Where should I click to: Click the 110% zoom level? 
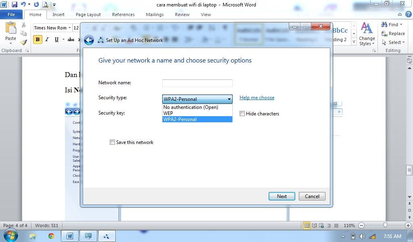pyautogui.click(x=349, y=225)
